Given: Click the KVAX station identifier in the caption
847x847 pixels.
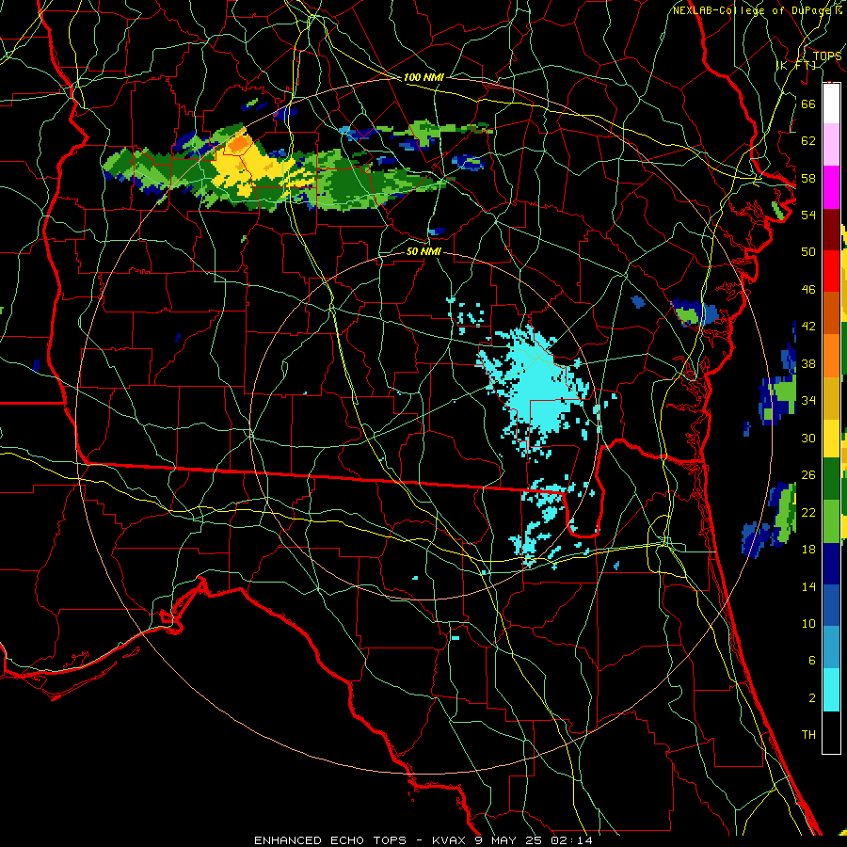Looking at the screenshot, I should (x=451, y=840).
